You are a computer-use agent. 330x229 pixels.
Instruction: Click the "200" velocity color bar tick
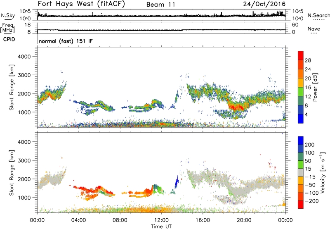click(x=310, y=145)
